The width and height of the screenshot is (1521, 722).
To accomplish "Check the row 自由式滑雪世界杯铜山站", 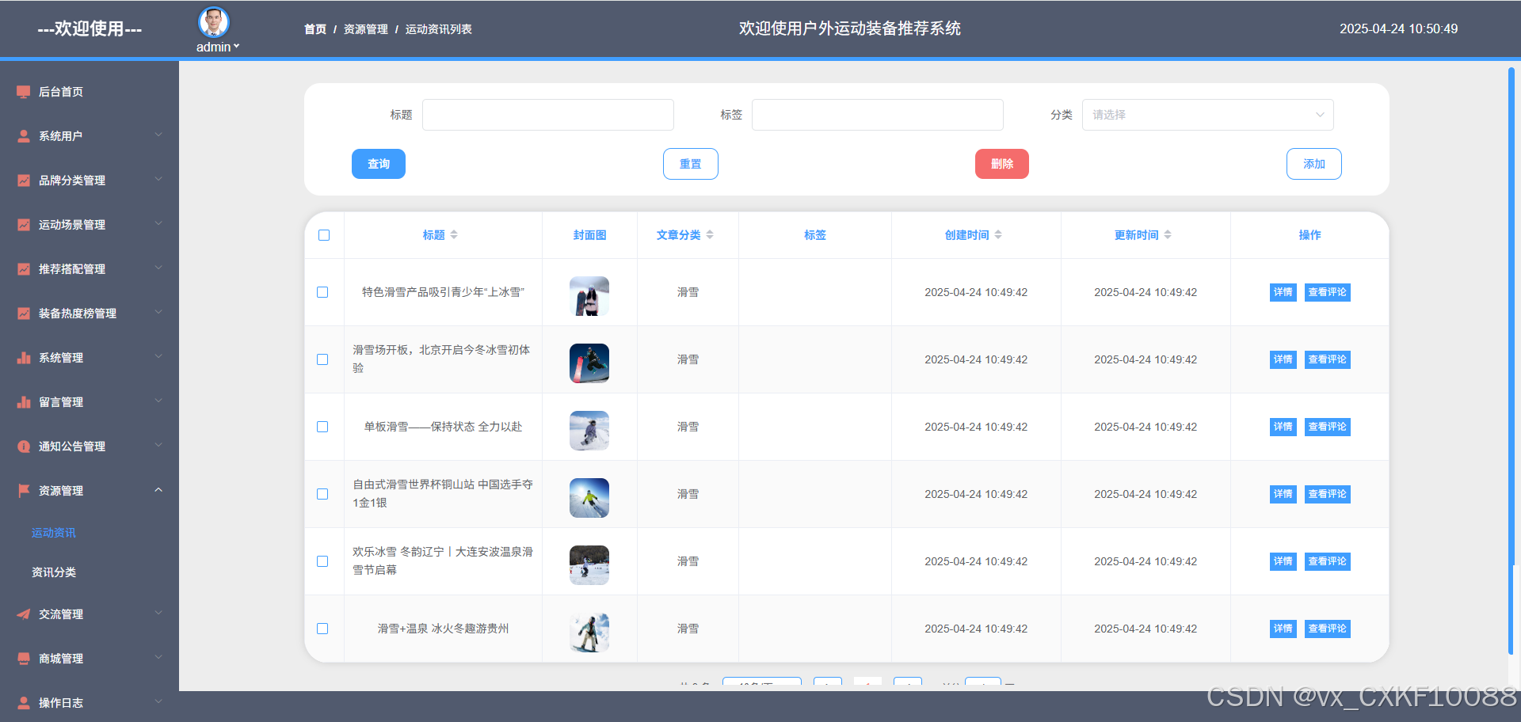I will [322, 494].
